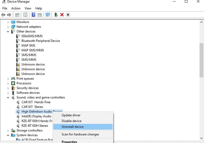Click the blue Help question-mark icon
The height and width of the screenshot is (143, 215).
(x=34, y=15)
